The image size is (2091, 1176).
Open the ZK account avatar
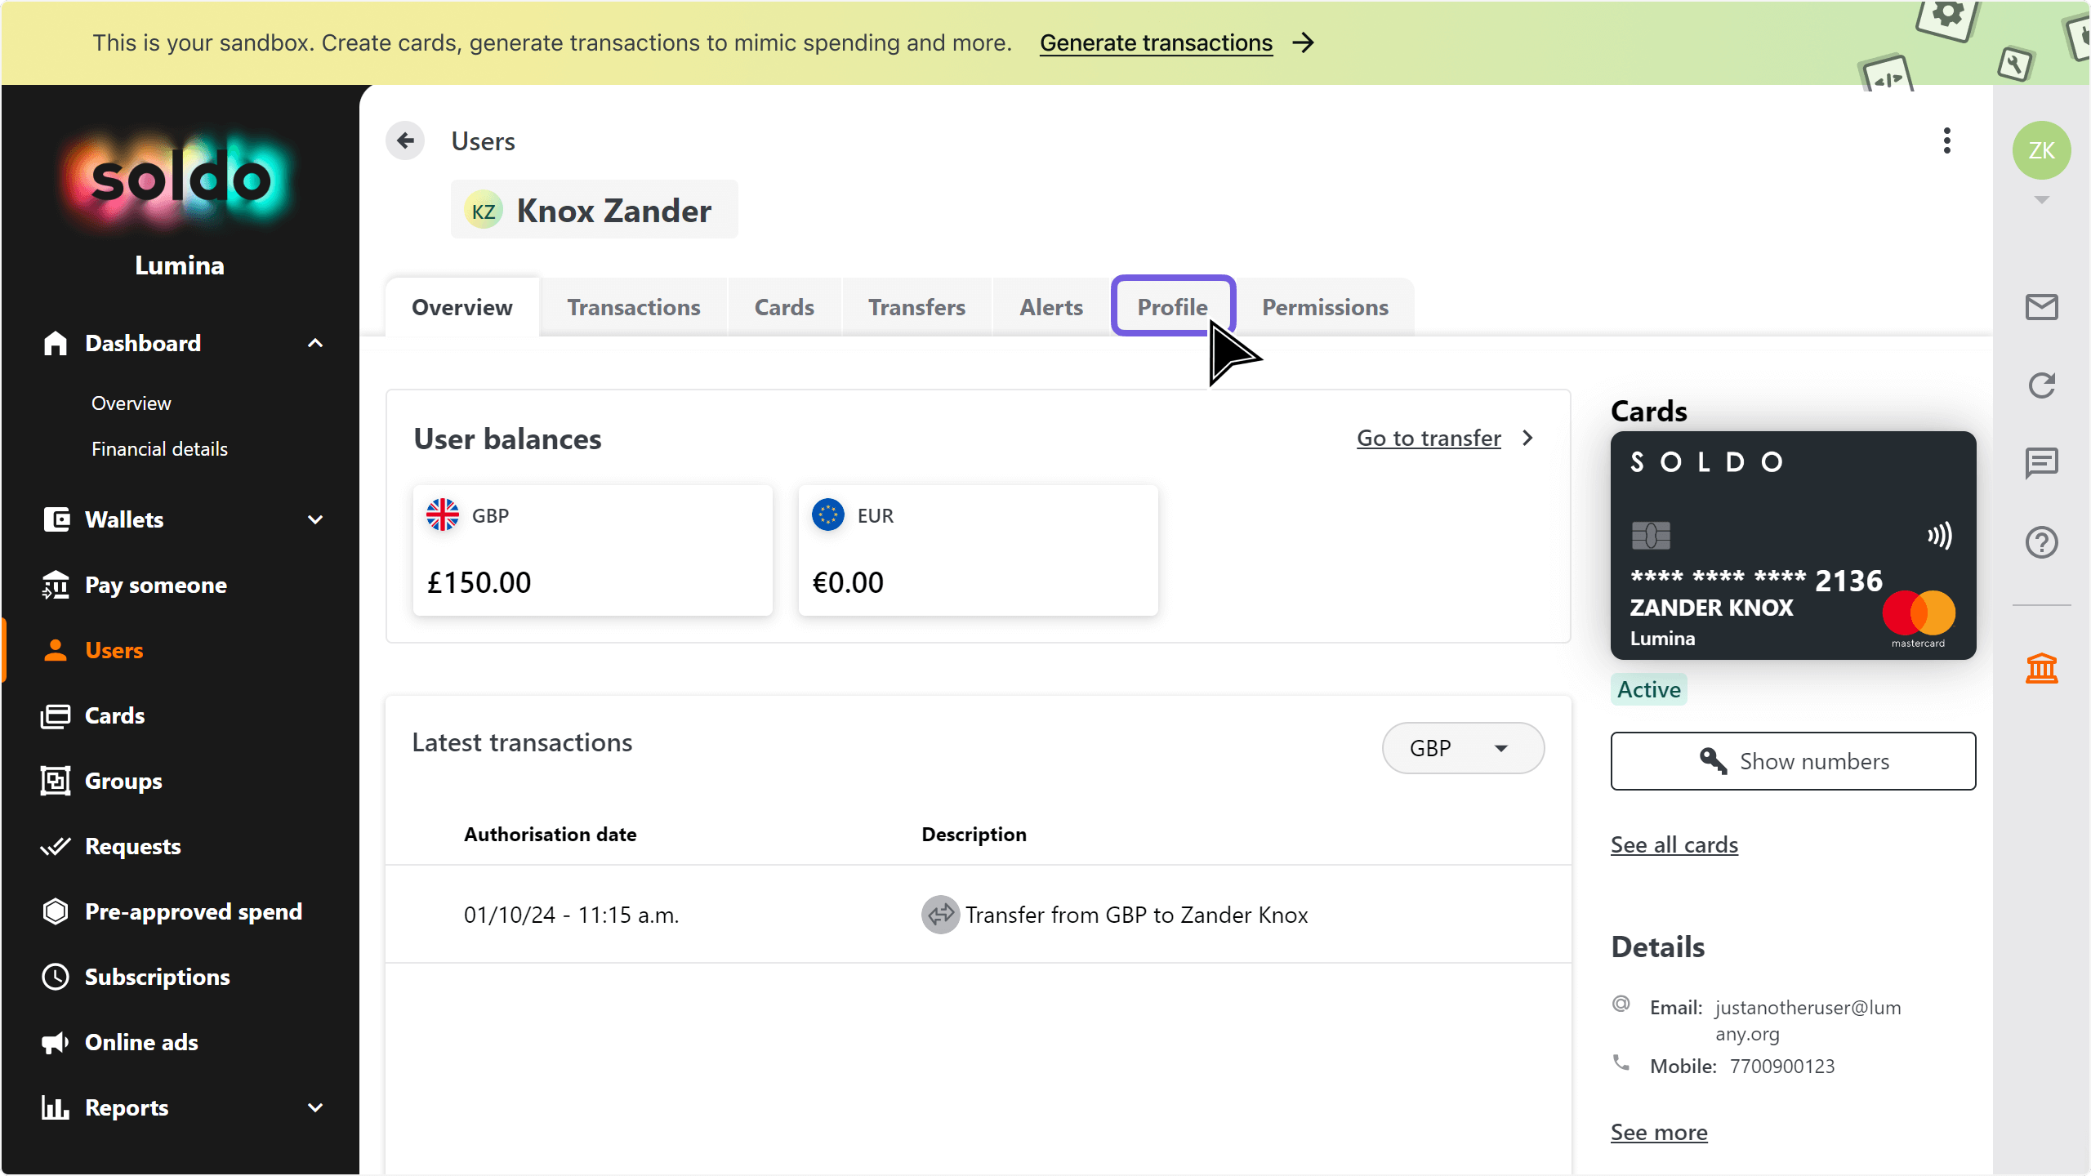[x=2041, y=150]
